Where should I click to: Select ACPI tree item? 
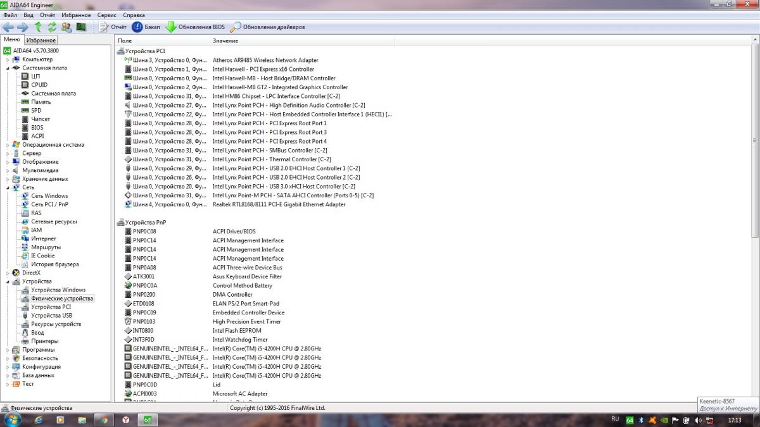[x=37, y=136]
